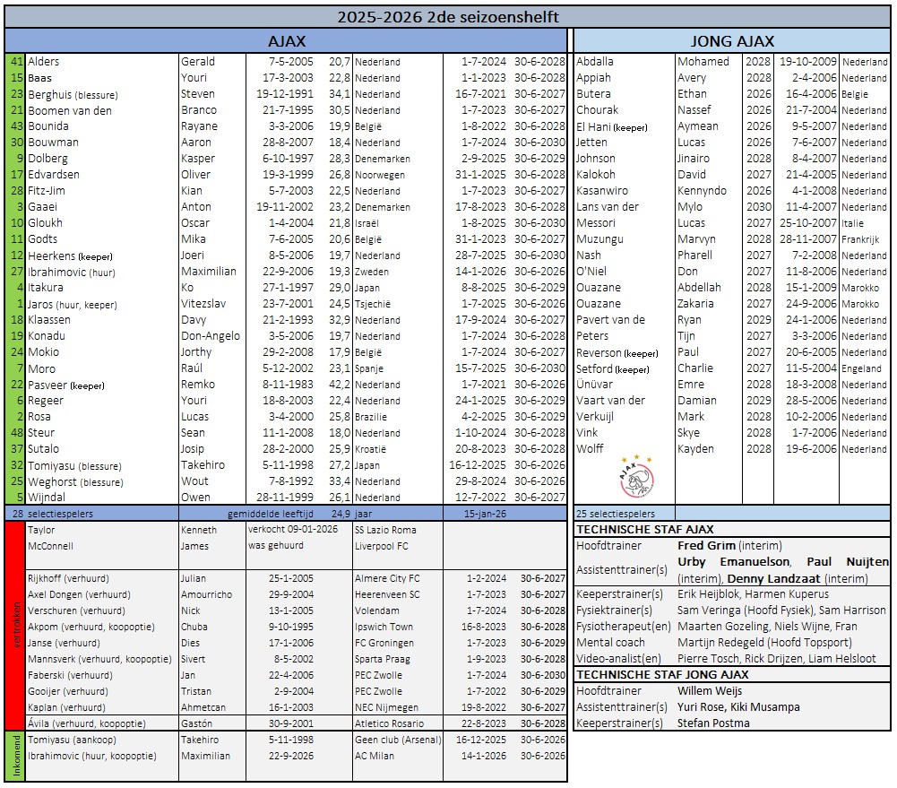Screen dimensions: 897x788
Task: Click the '25 selectiespelers' summary cell
Action: [x=616, y=514]
